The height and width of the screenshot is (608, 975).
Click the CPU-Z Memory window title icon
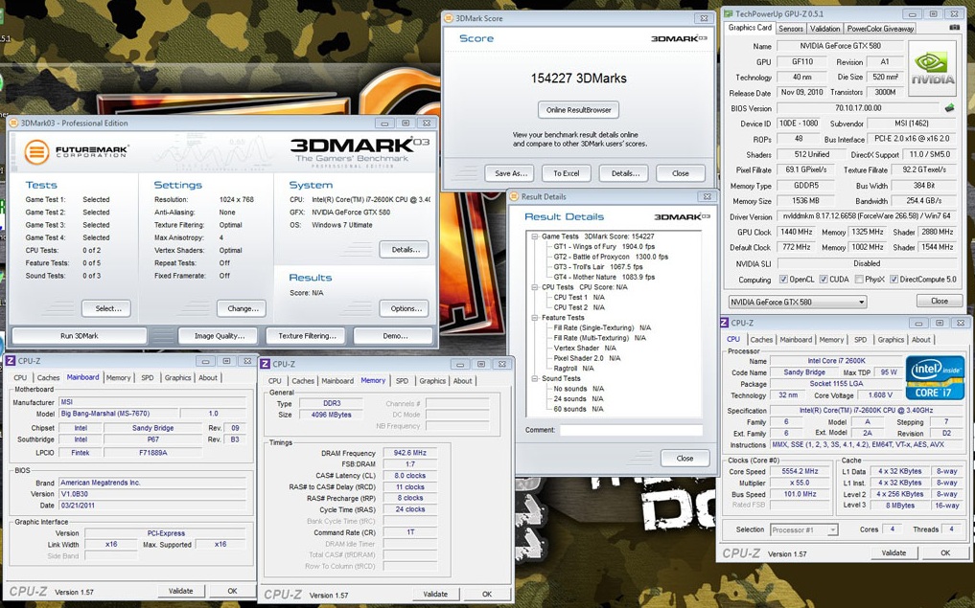[265, 364]
